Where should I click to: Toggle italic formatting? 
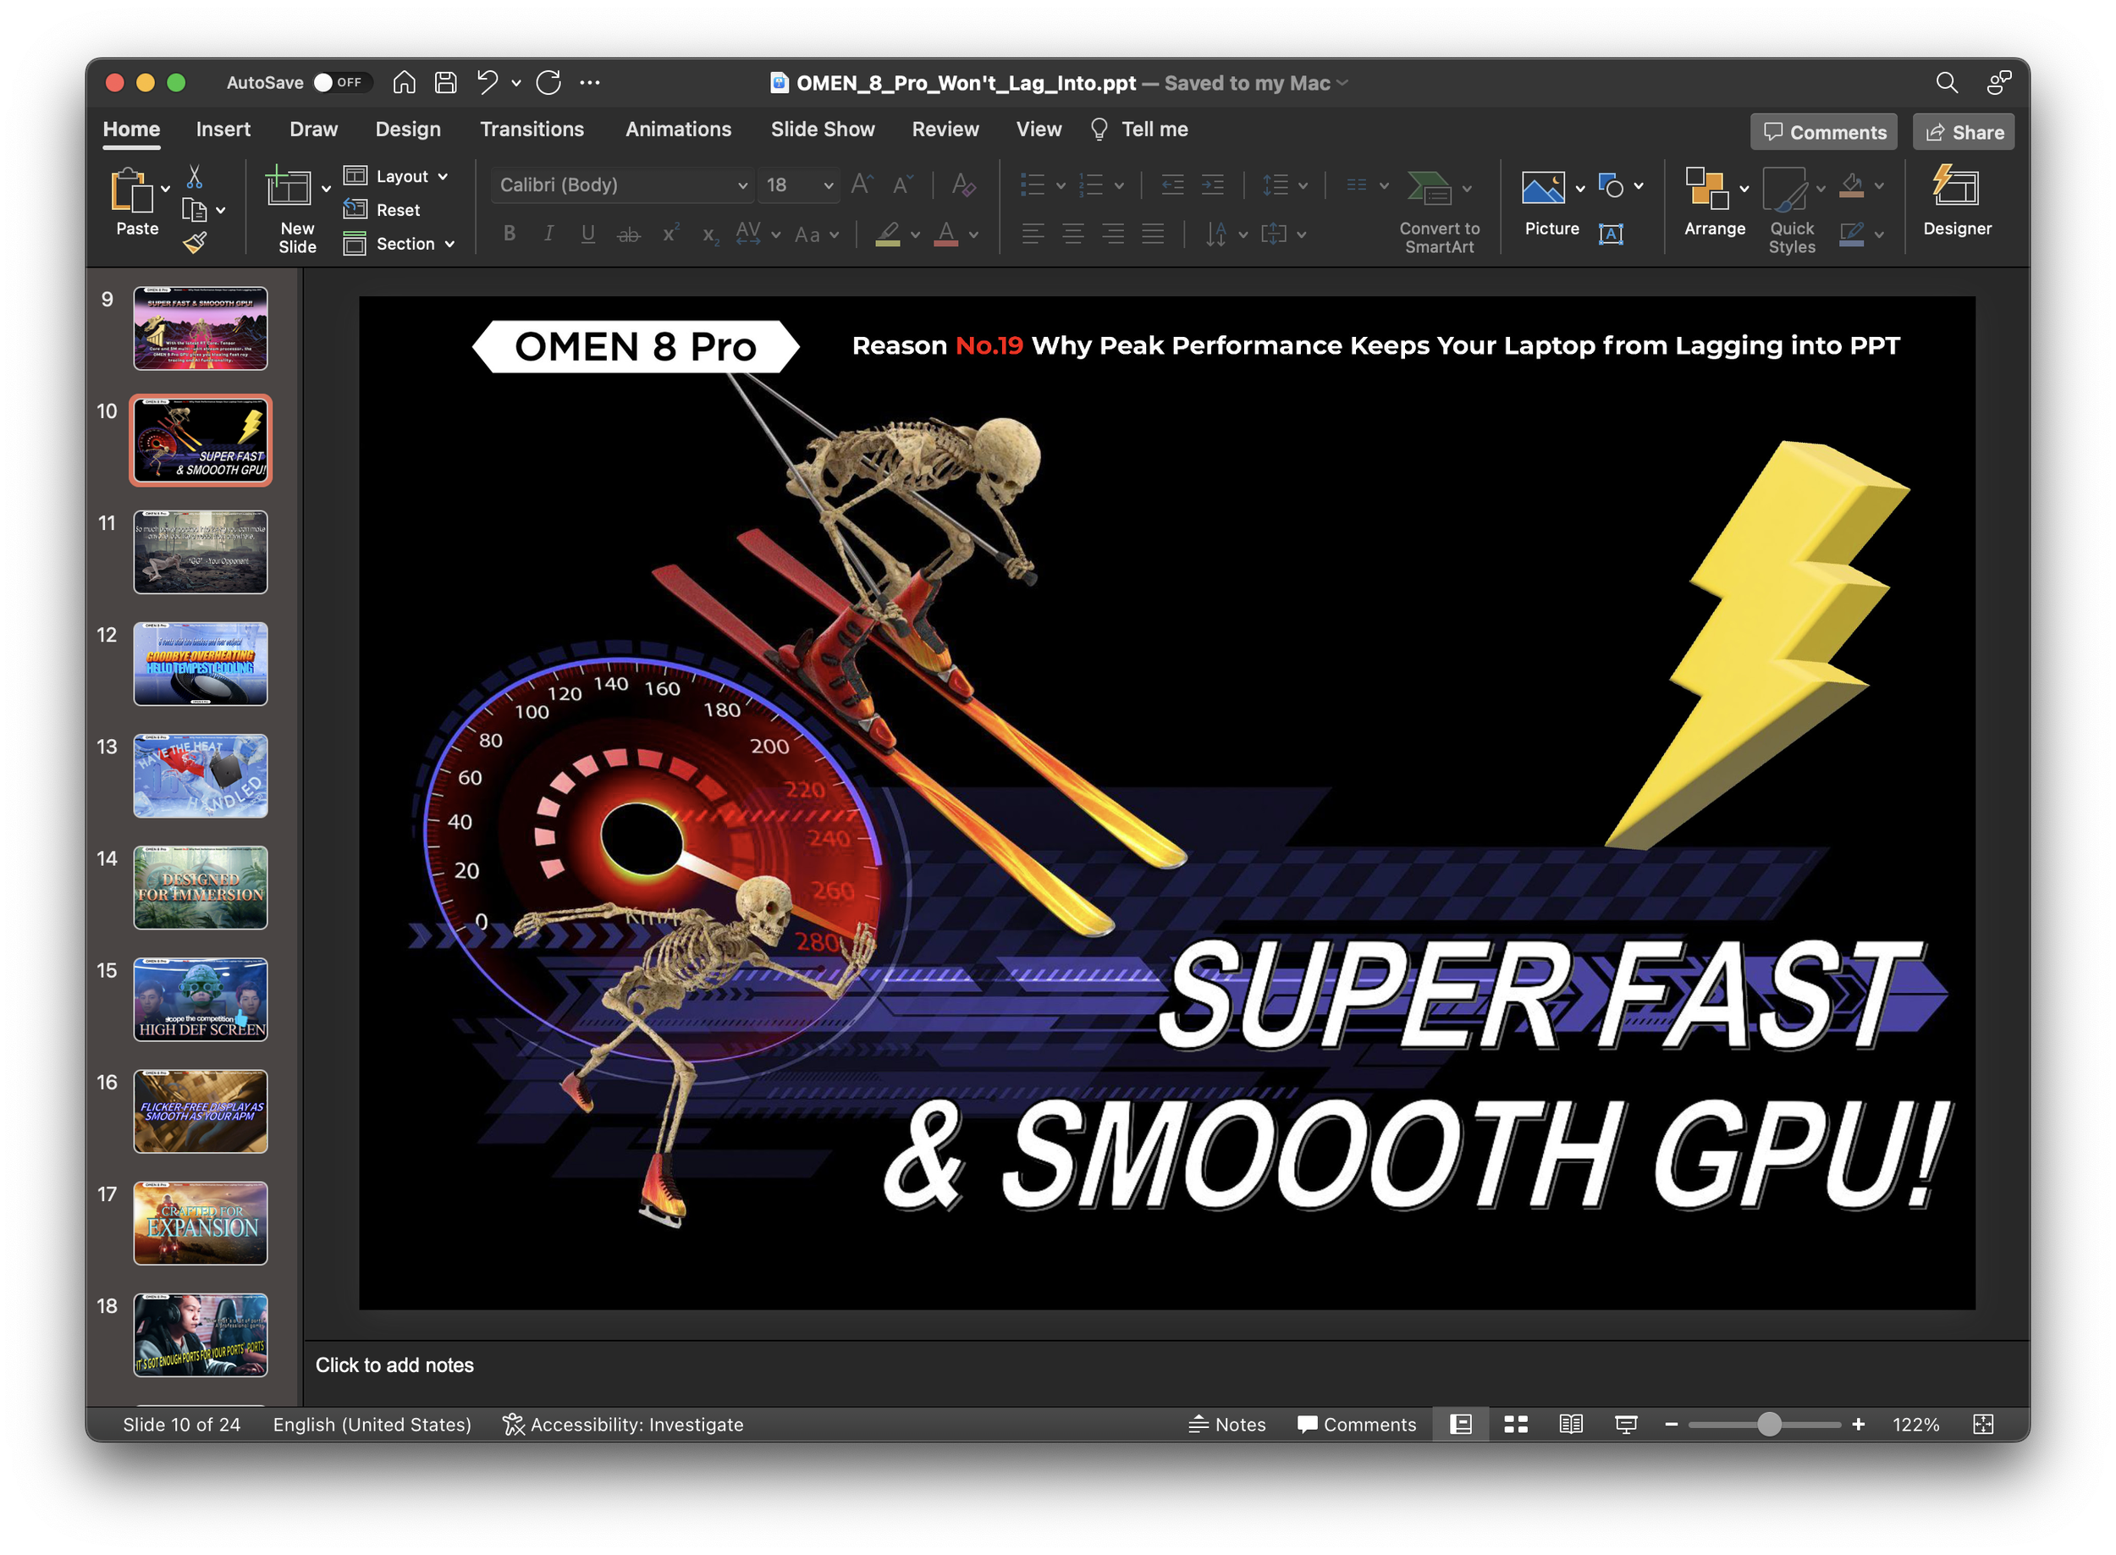[x=548, y=234]
